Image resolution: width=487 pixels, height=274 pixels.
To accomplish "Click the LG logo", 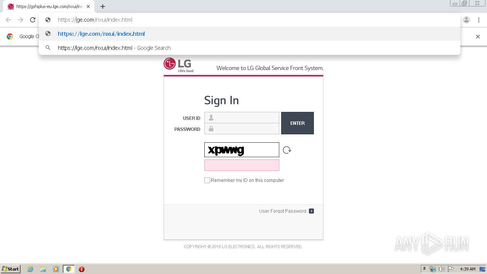I will pos(178,65).
